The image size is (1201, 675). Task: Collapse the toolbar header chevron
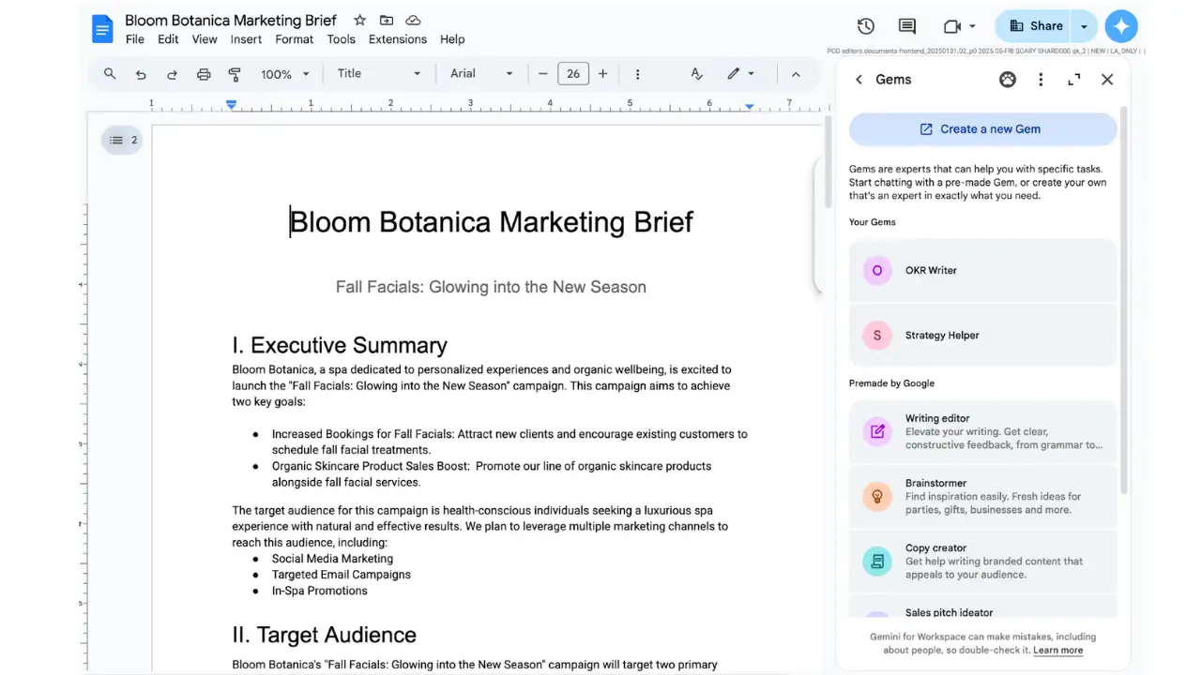[x=796, y=74]
